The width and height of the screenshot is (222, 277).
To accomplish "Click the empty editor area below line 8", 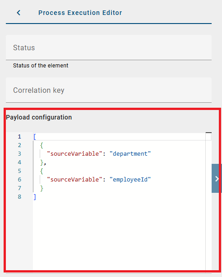I will click(x=119, y=235).
